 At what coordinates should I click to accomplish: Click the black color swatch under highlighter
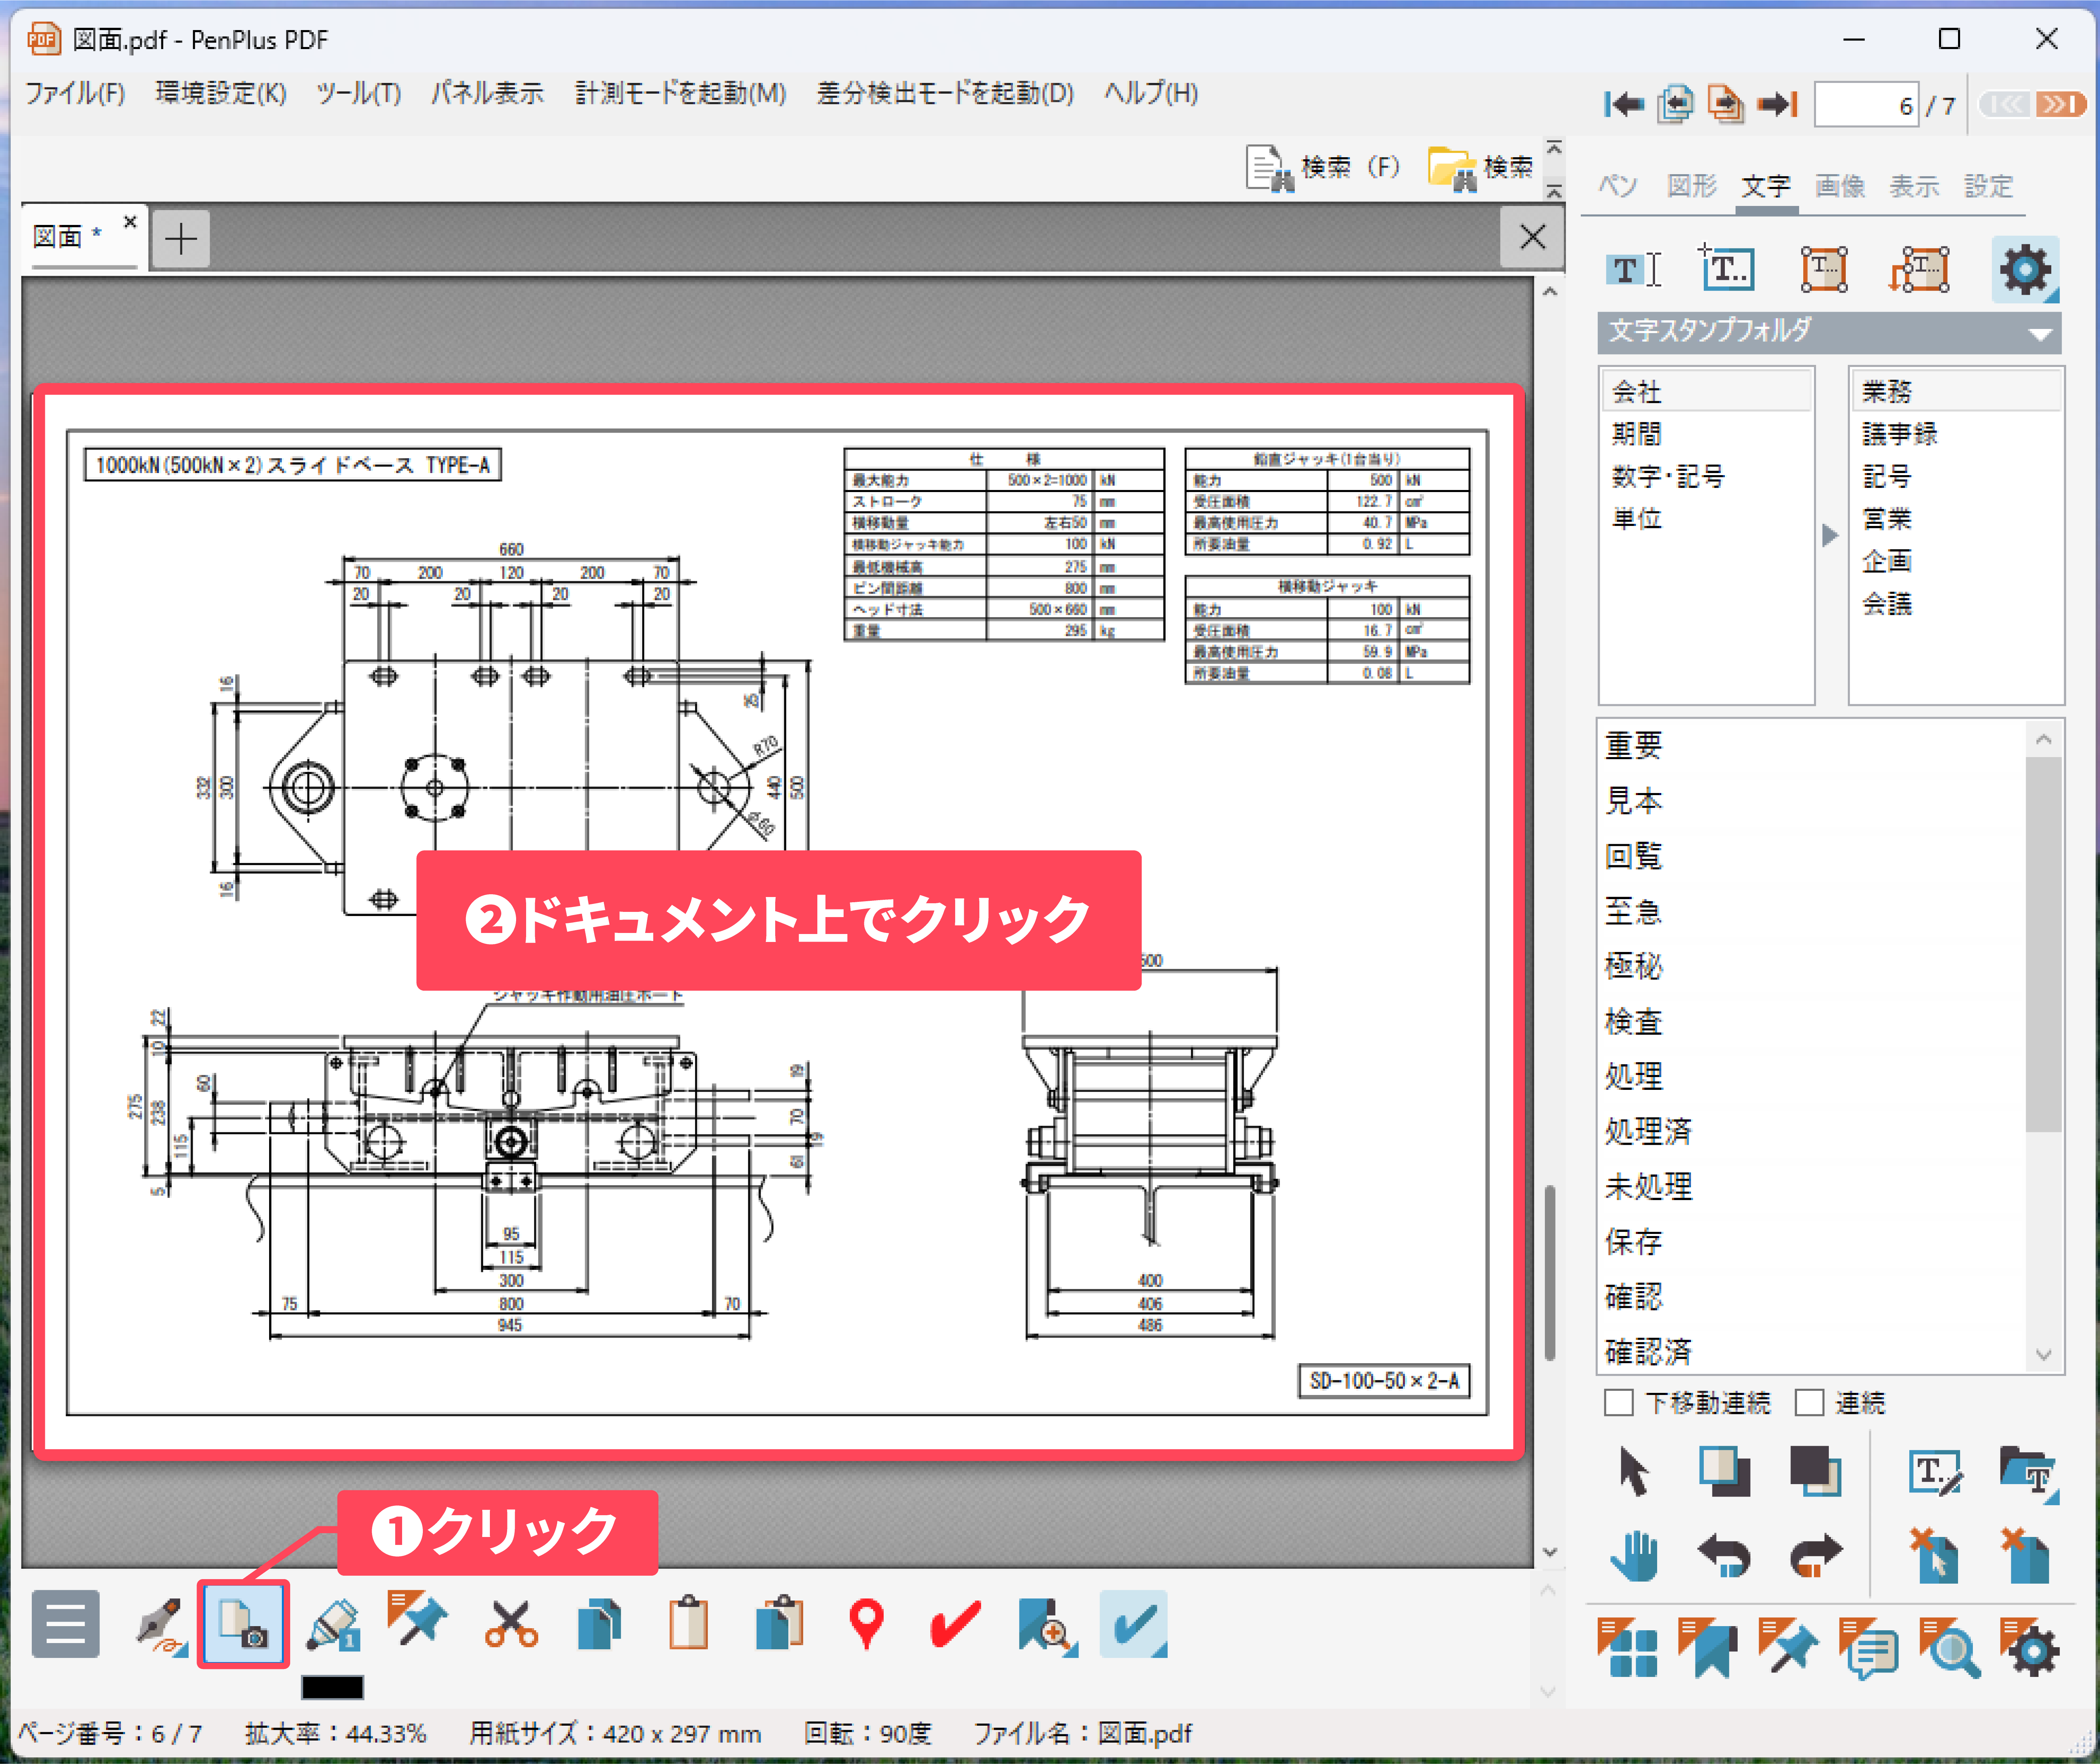point(333,1688)
